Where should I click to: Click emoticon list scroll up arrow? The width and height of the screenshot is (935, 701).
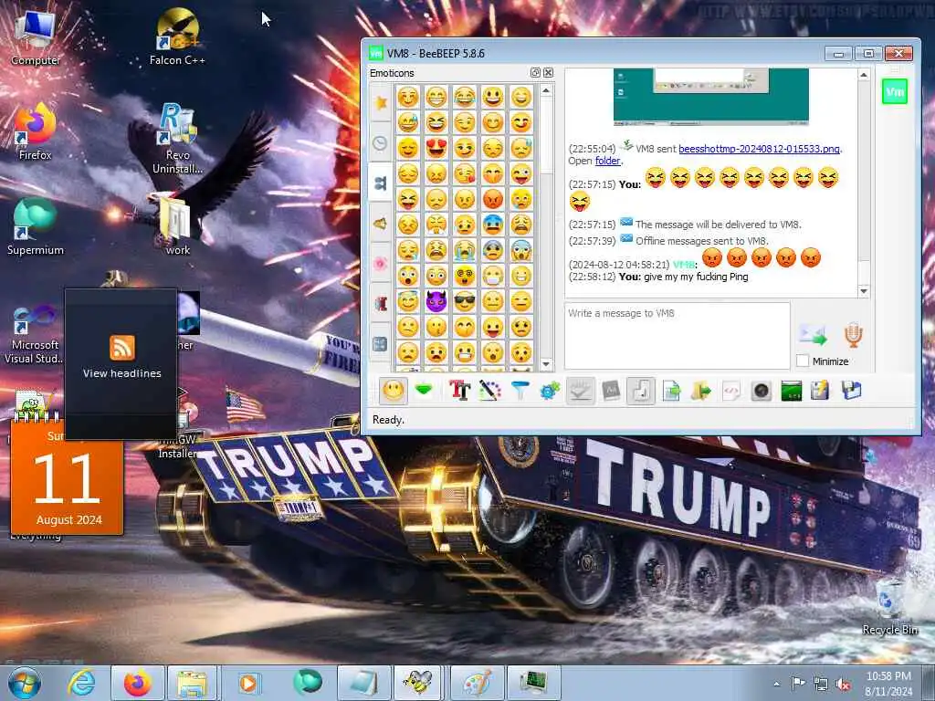(x=546, y=90)
